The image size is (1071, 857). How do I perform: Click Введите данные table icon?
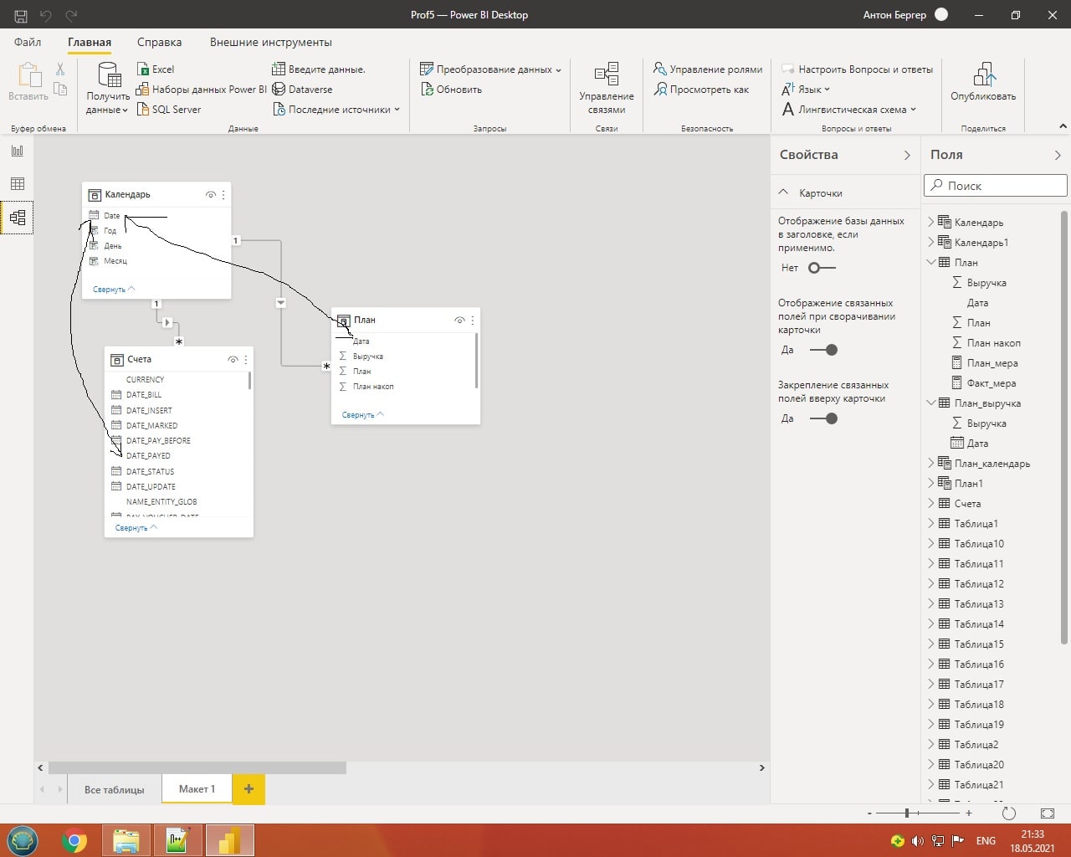pyautogui.click(x=279, y=69)
